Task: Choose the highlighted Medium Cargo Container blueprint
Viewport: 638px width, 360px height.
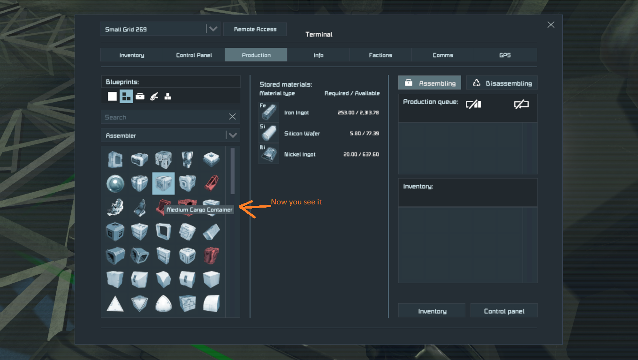Action: 163,183
